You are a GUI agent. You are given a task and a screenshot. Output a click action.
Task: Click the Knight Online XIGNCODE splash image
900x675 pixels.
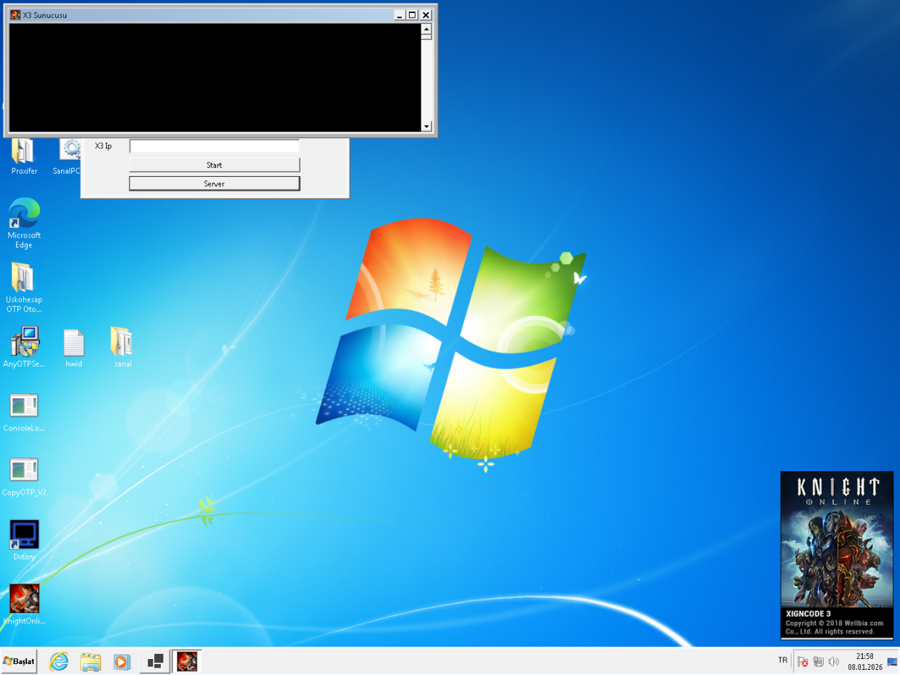pos(837,555)
